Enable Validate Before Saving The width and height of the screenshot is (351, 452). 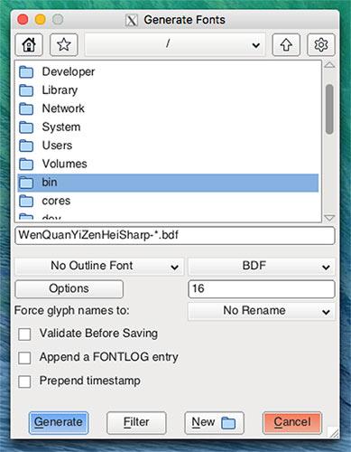(24, 334)
